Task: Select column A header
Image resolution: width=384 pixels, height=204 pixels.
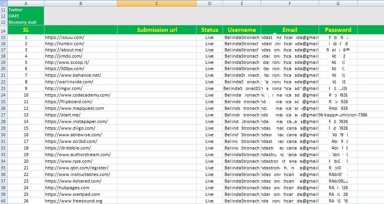Action: tap(26, 3)
